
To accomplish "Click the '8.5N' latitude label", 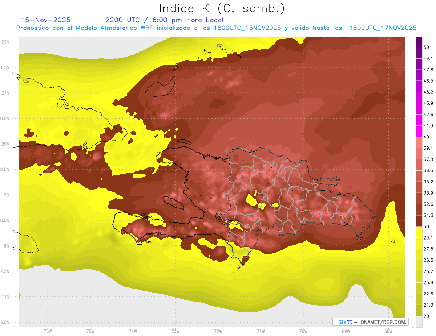I will pos(5,220).
